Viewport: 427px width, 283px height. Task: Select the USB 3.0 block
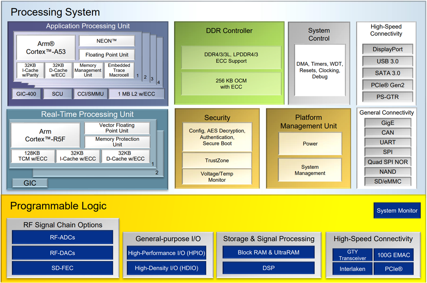point(388,61)
